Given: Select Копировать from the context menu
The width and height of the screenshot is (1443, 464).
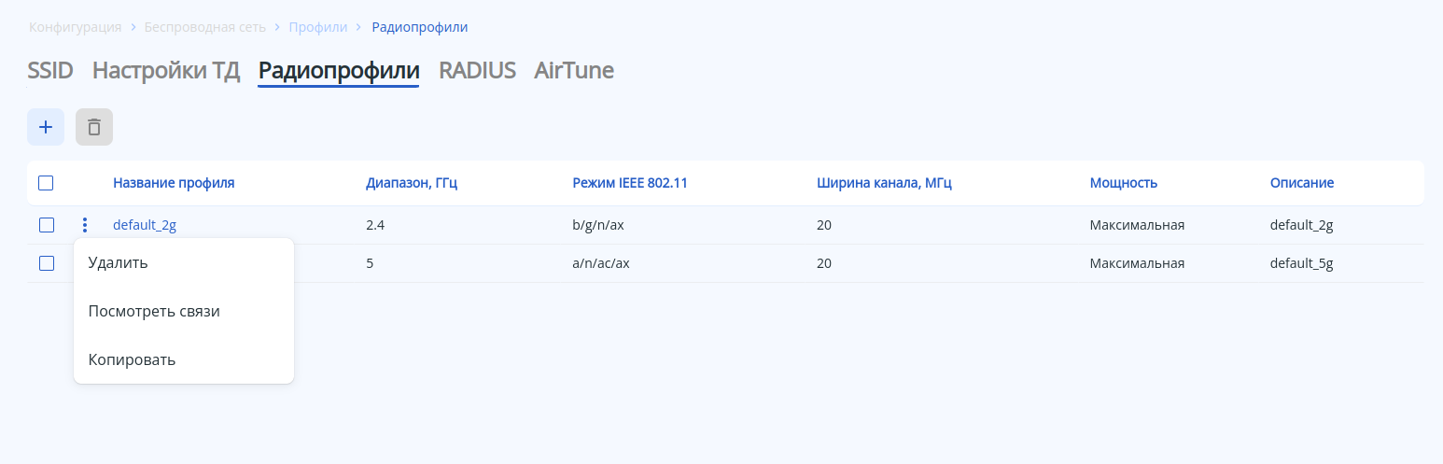Looking at the screenshot, I should 132,359.
